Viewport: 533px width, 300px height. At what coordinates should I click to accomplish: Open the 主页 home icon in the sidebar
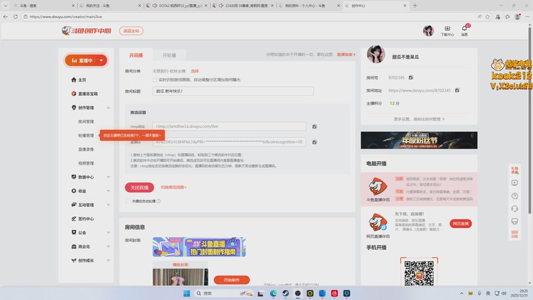pyautogui.click(x=74, y=80)
